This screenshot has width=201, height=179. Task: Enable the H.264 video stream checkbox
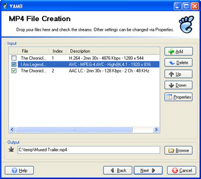14,58
